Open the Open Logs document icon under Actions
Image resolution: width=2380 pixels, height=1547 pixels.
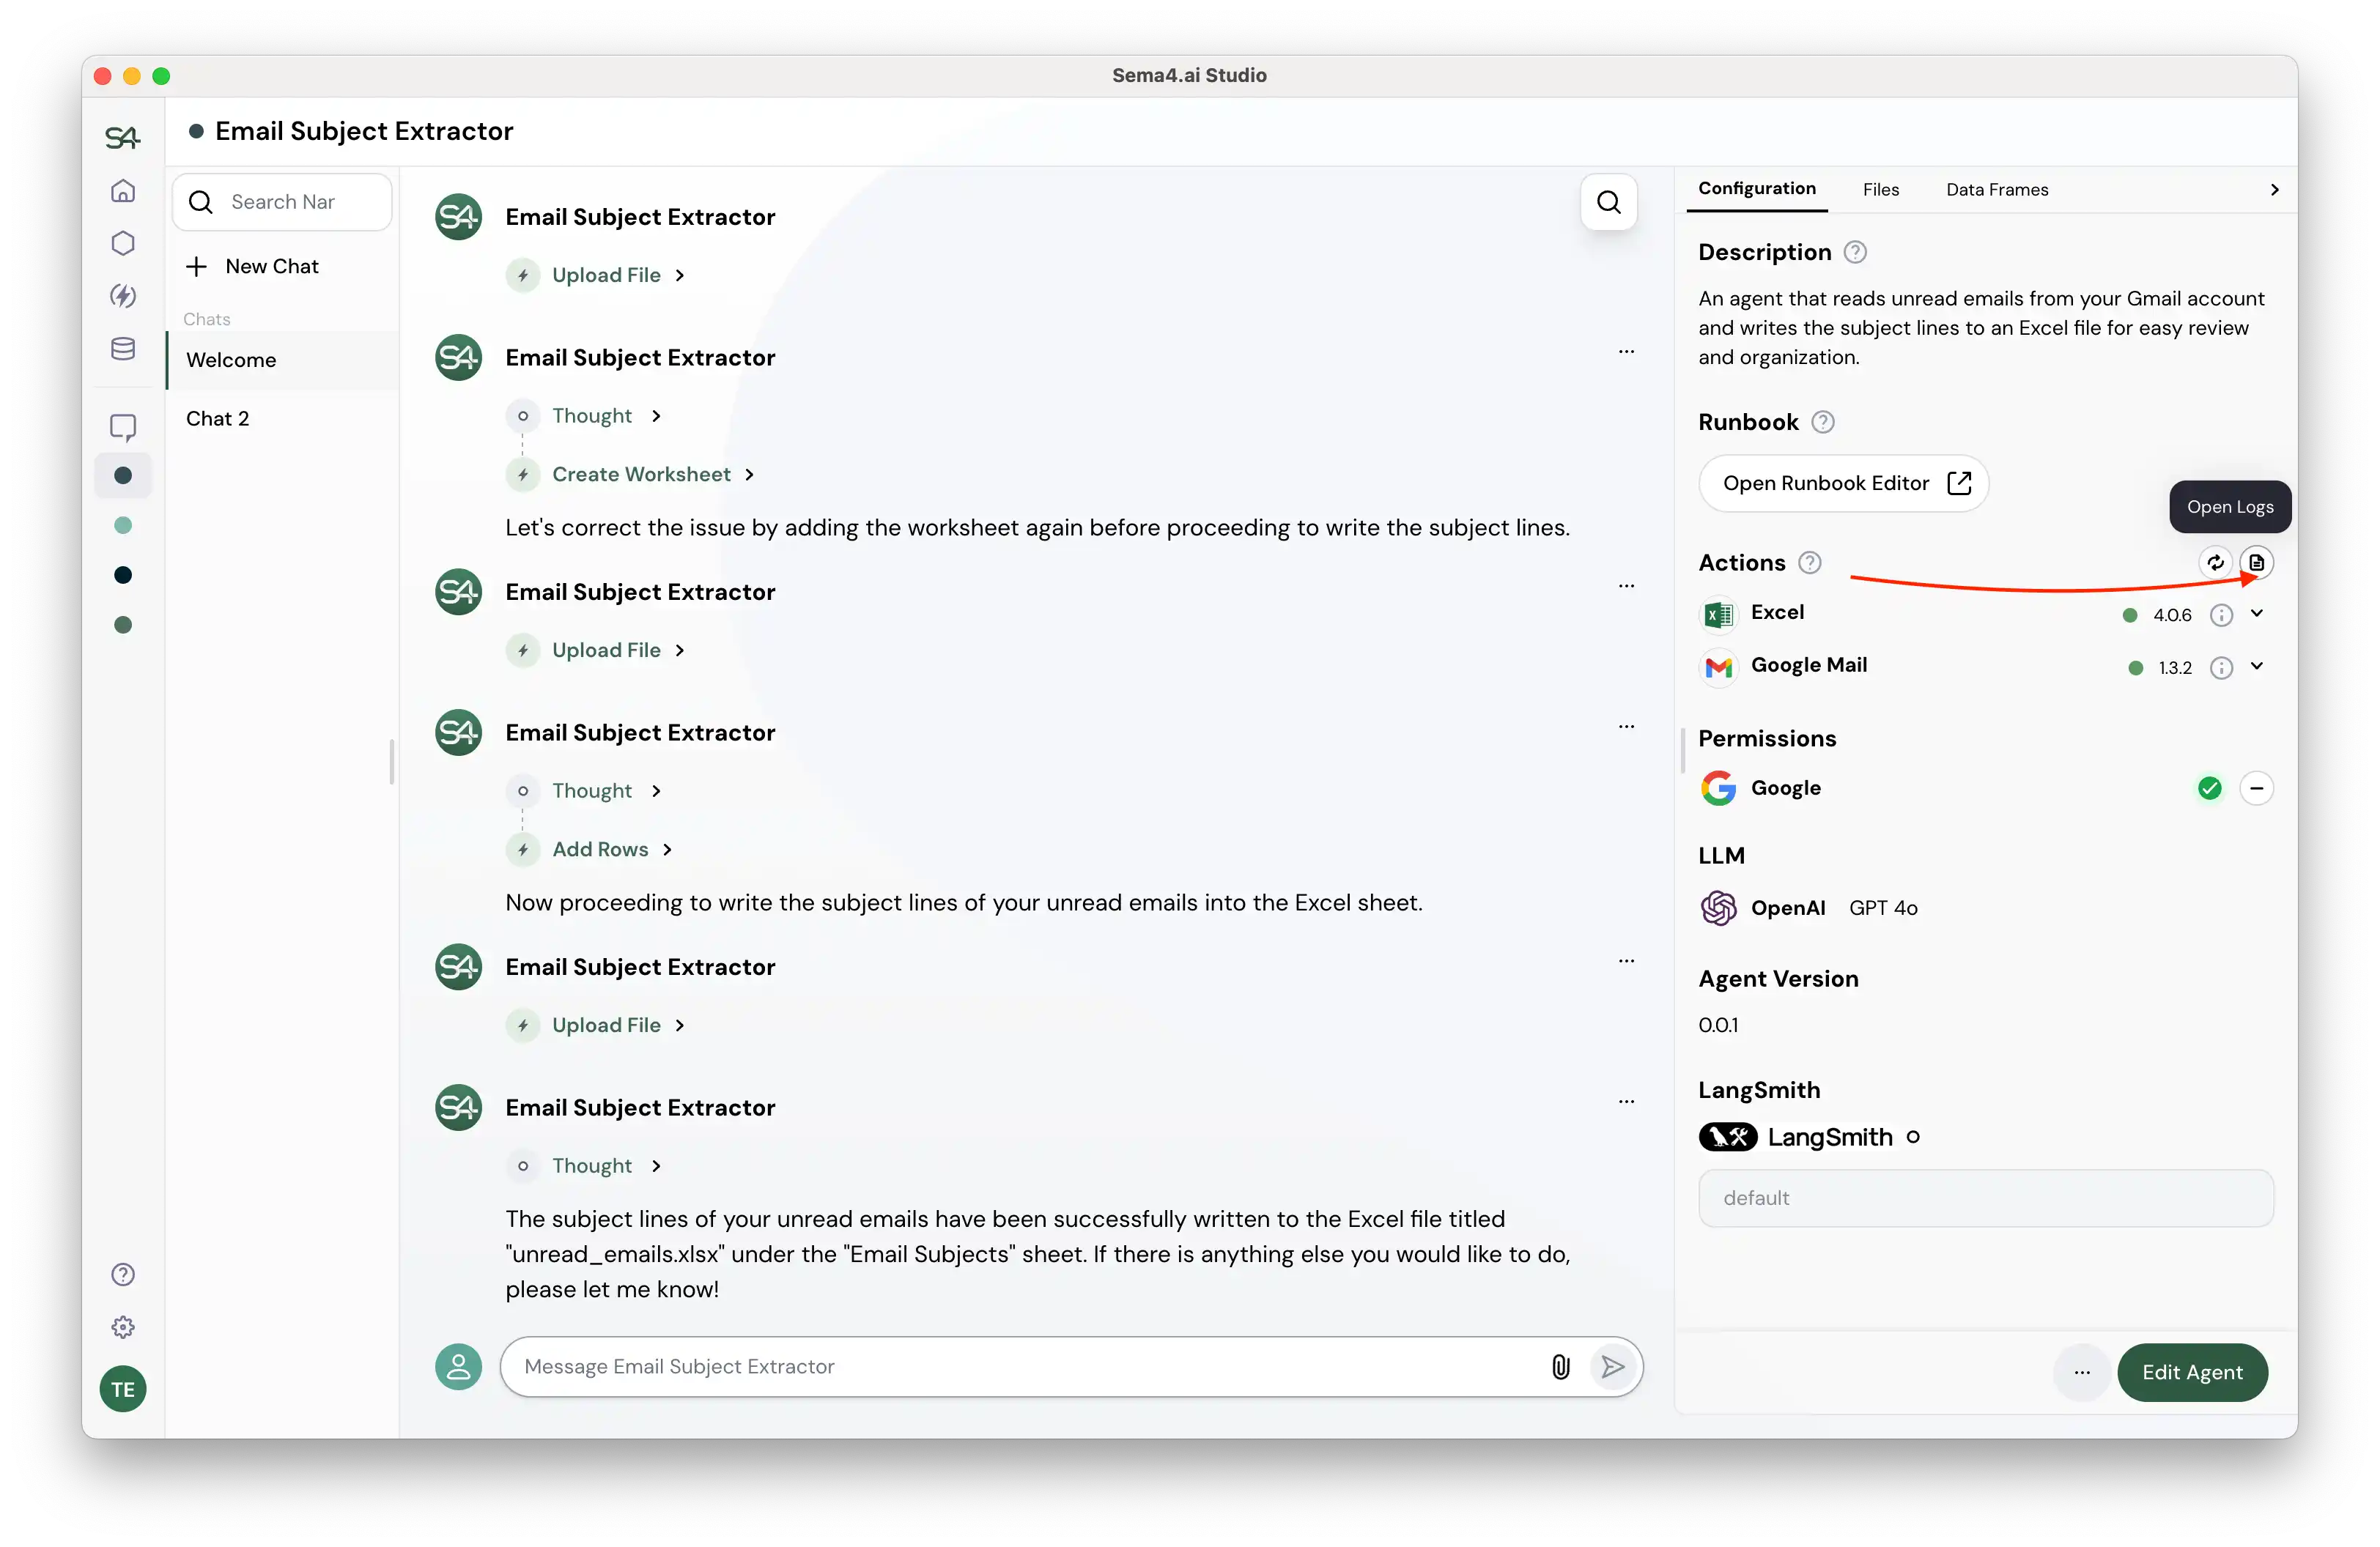pyautogui.click(x=2258, y=563)
